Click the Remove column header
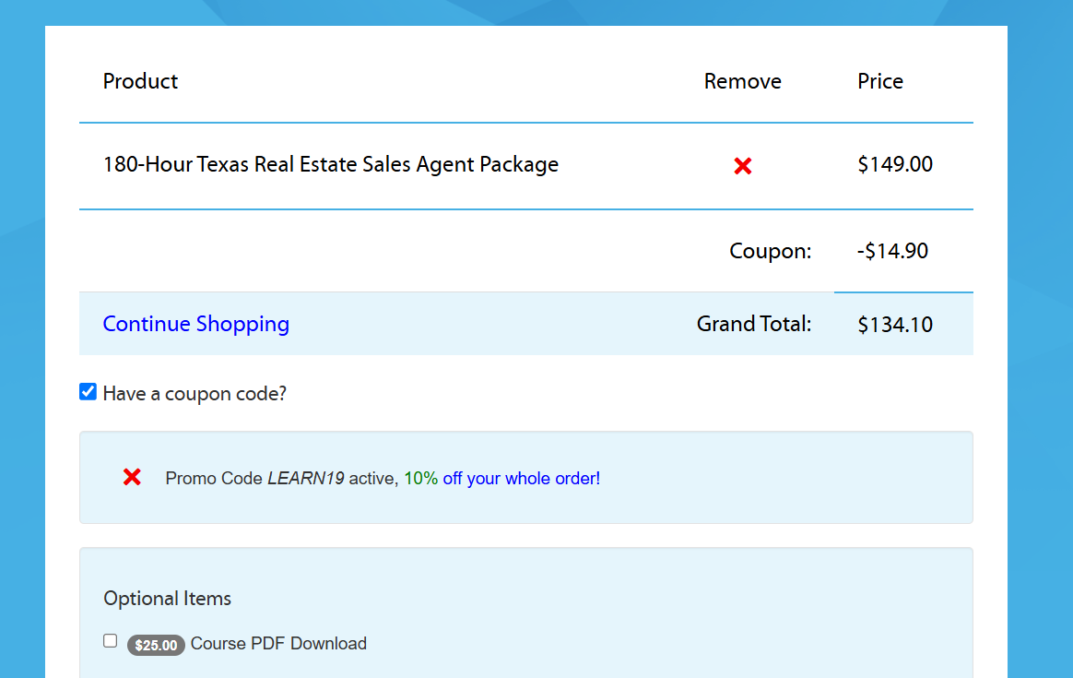This screenshot has height=678, width=1073. [x=742, y=81]
